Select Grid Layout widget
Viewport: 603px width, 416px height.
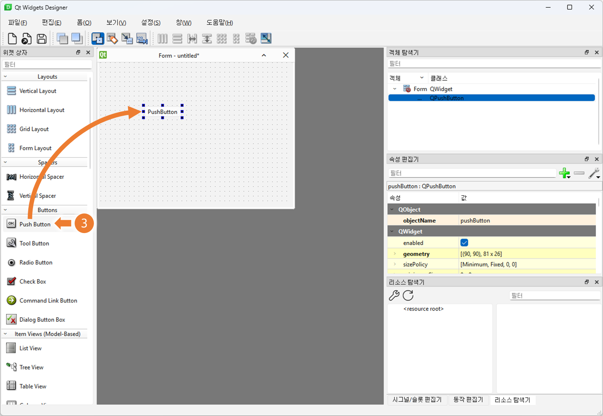(34, 129)
